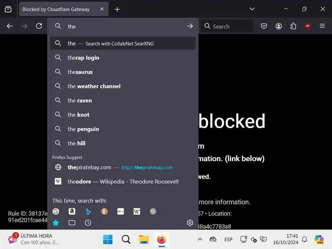
Task: Choose 'the raven' suggestion
Action: pos(123,101)
